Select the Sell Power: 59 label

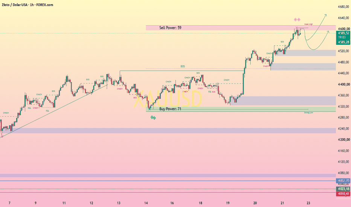point(170,28)
